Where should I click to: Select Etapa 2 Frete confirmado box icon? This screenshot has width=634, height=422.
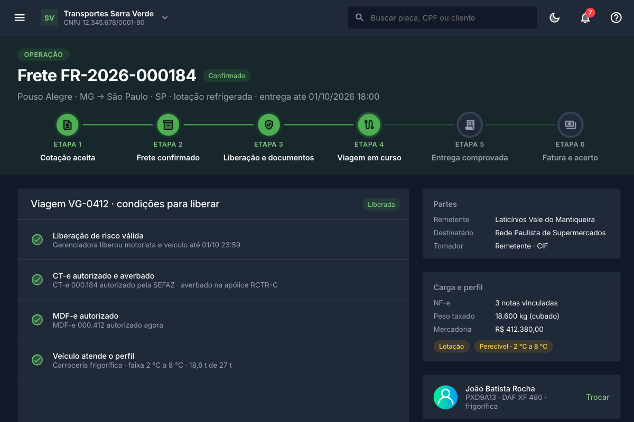tap(168, 125)
